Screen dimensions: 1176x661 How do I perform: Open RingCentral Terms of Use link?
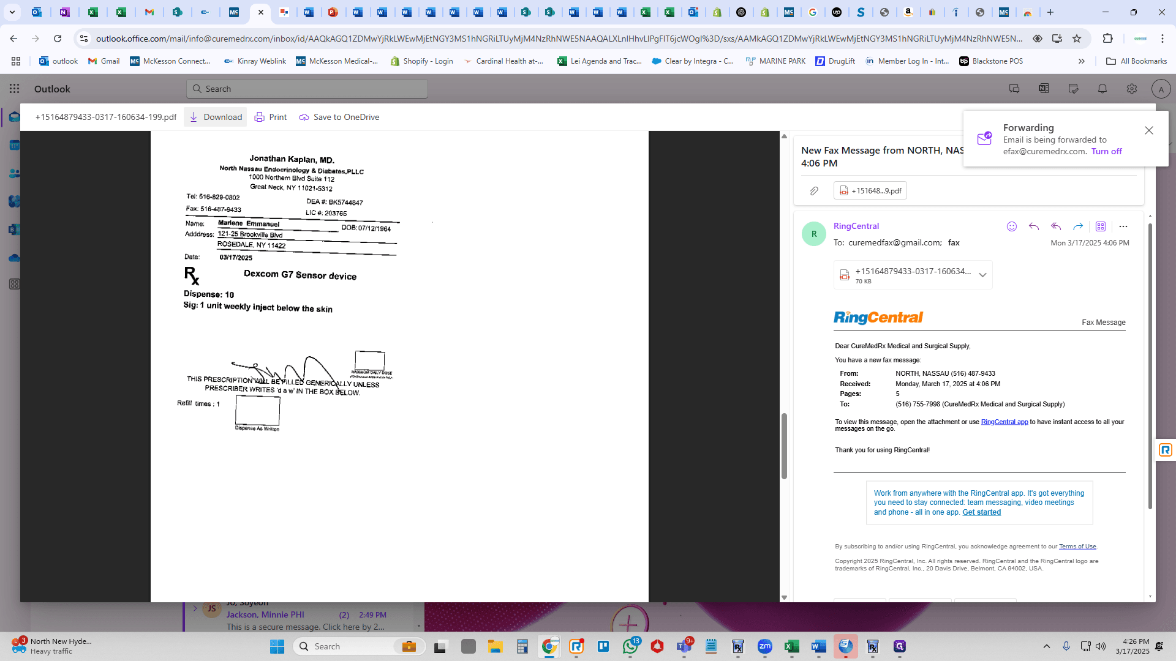[1077, 547]
